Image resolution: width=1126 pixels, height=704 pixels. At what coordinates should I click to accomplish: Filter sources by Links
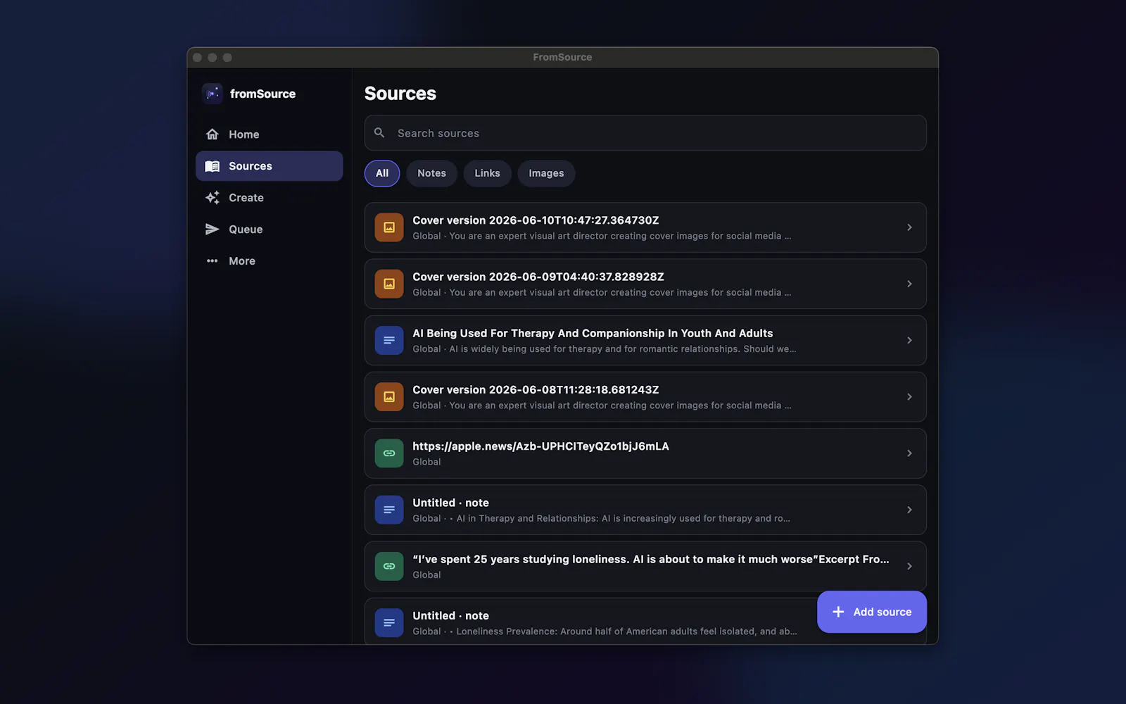point(487,173)
